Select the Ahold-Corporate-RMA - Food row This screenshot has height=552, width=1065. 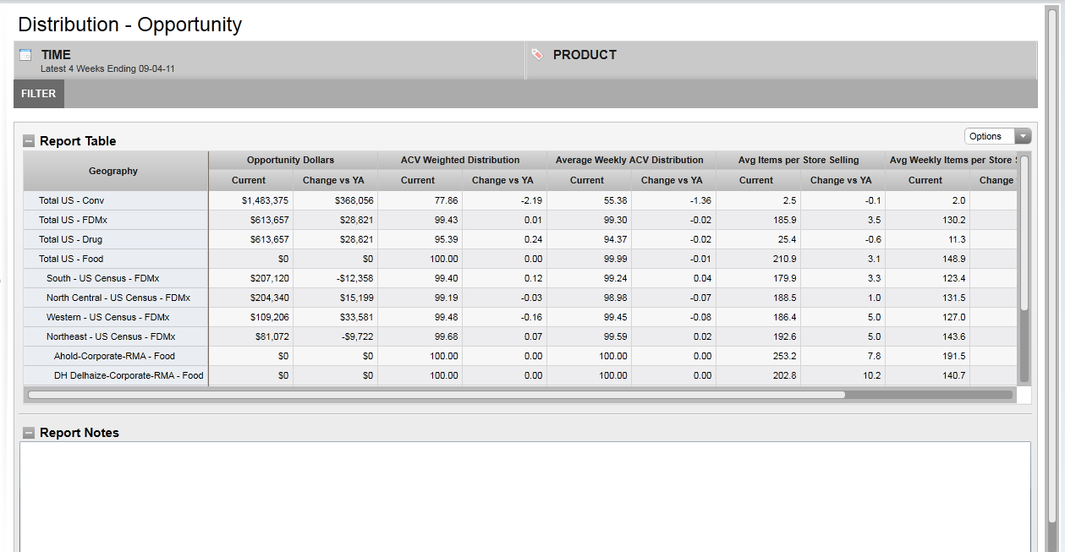[114, 356]
